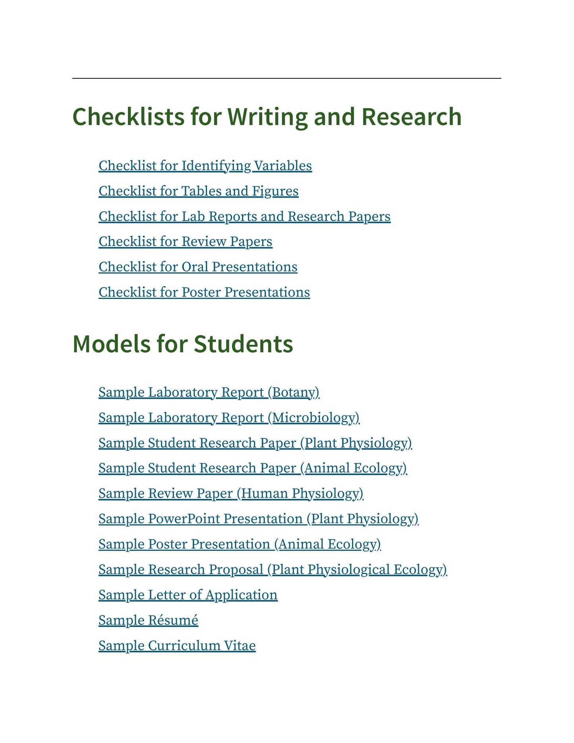This screenshot has height=743, width=574.
Task: Open Sample Letter of Application link
Action: [x=188, y=595]
